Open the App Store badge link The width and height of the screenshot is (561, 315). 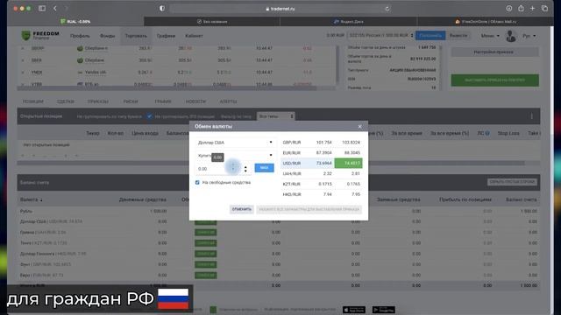click(354, 310)
